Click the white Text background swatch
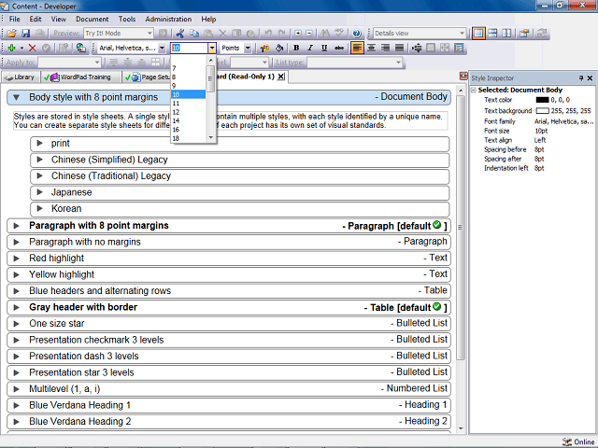This screenshot has width=598, height=448. (542, 111)
